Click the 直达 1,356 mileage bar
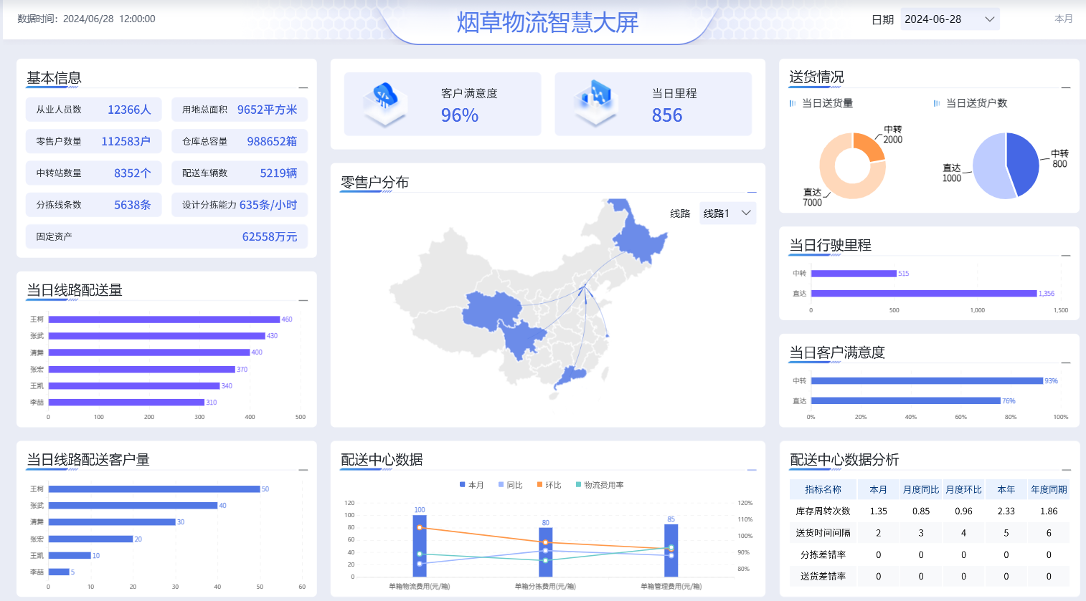Viewport: 1086px width, 601px height. tap(924, 294)
